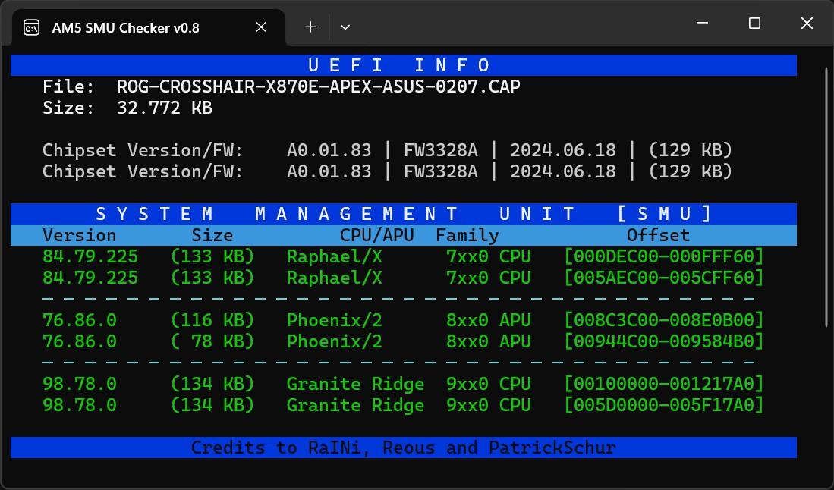Click the 'File:' label
The height and width of the screenshot is (490, 834).
pyautogui.click(x=68, y=86)
